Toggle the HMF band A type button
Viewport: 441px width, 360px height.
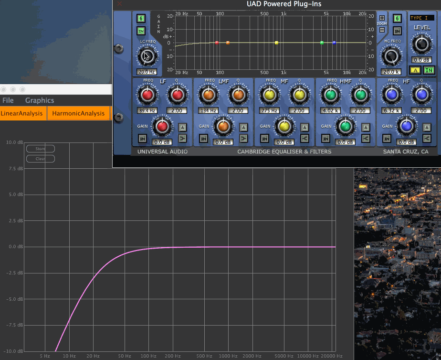coord(366,128)
